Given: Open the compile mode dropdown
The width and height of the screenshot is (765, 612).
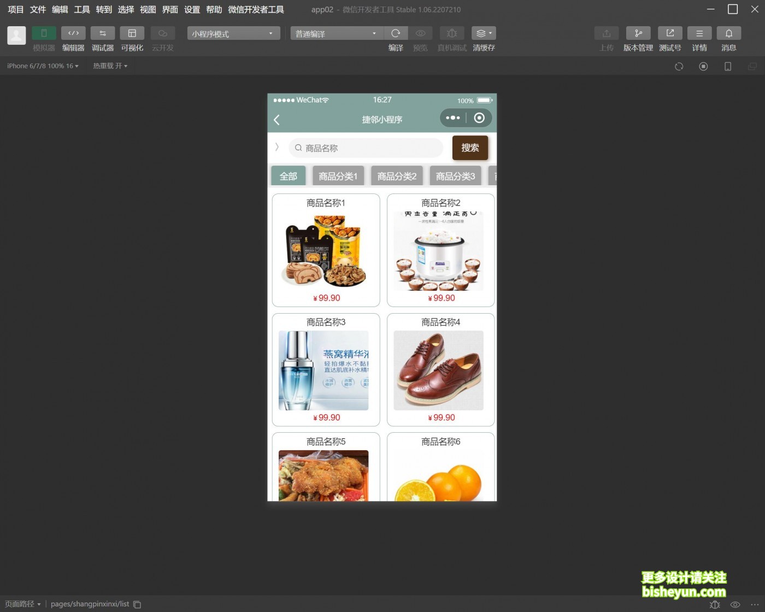Looking at the screenshot, I should pyautogui.click(x=337, y=33).
